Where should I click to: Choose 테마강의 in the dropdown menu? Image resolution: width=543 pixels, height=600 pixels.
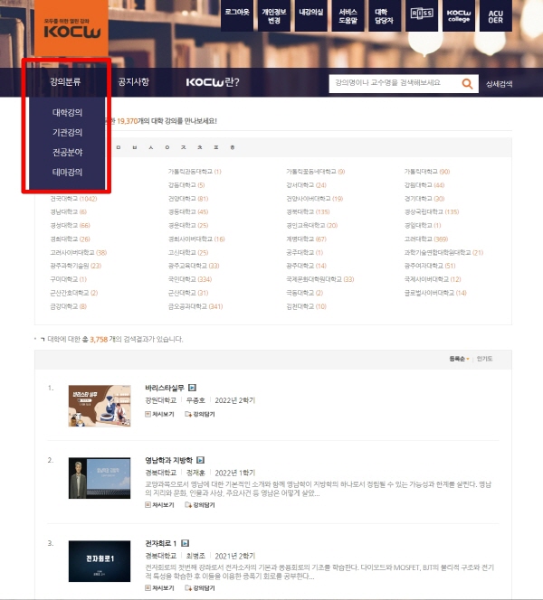click(67, 171)
